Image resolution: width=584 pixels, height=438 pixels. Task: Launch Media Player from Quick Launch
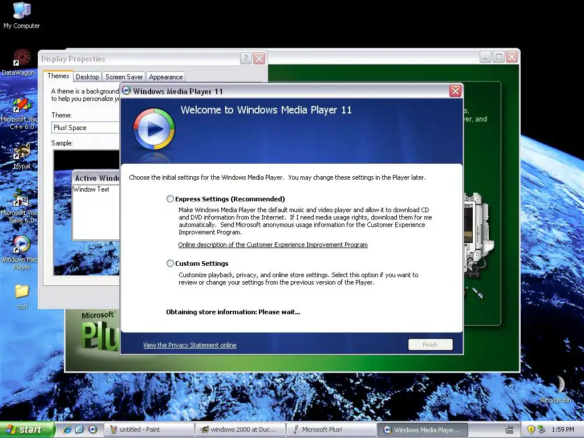click(x=93, y=429)
